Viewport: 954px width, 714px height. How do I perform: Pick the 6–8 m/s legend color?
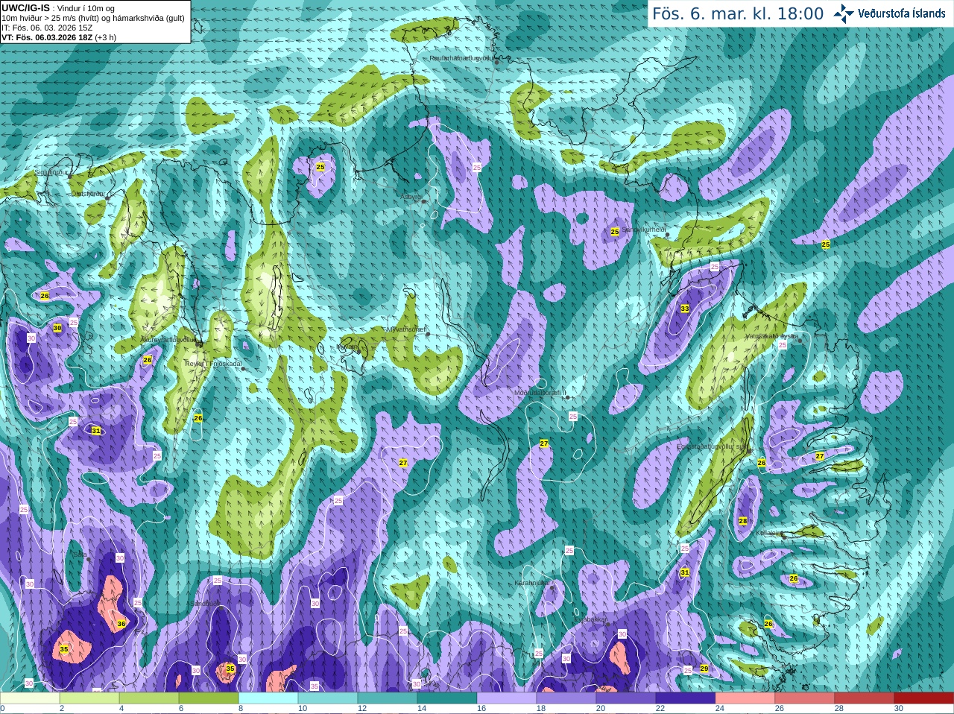click(209, 698)
